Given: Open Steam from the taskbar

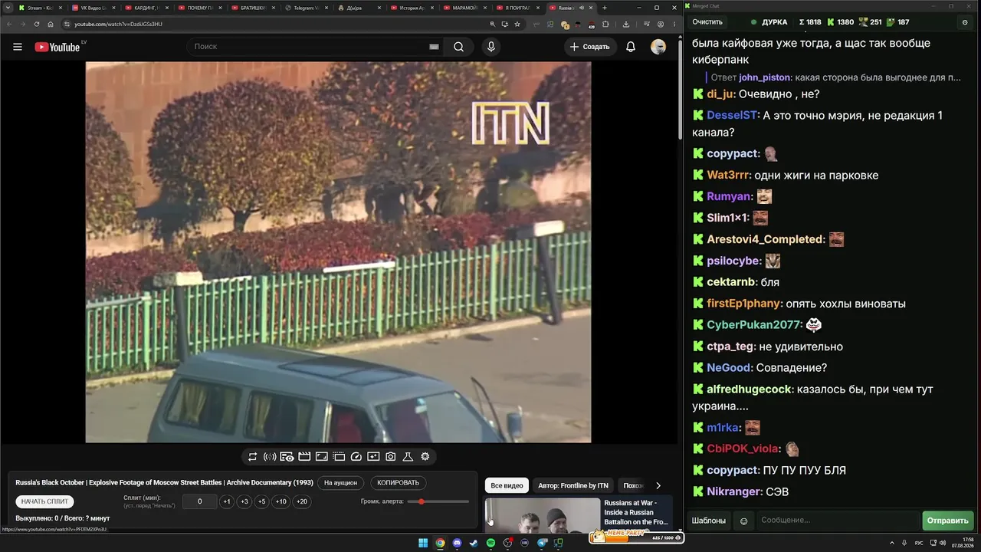Looking at the screenshot, I should click(x=474, y=544).
